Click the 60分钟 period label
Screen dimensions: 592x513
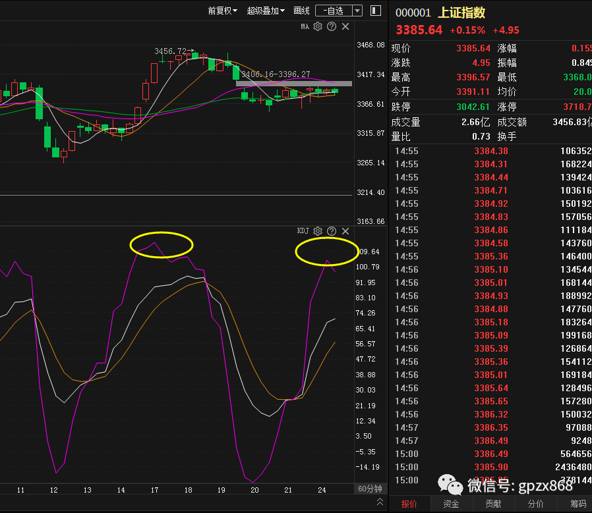pyautogui.click(x=370, y=489)
